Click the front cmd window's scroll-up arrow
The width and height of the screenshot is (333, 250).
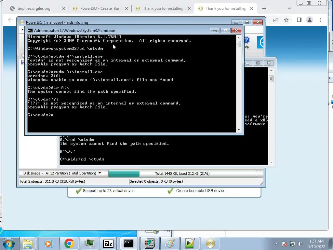click(239, 38)
